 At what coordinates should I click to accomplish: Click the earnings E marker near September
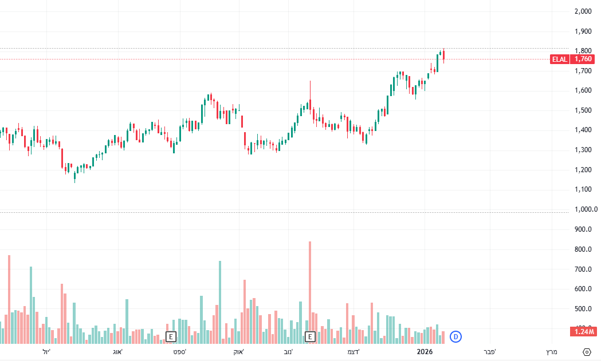170,336
